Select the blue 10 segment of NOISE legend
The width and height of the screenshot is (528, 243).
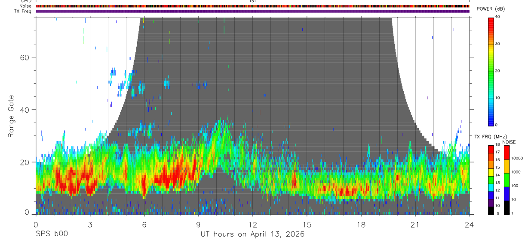[x=507, y=194]
